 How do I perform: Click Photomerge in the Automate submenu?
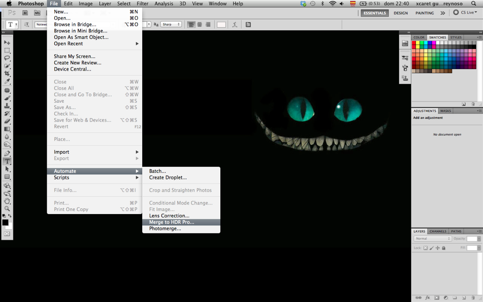point(181,228)
